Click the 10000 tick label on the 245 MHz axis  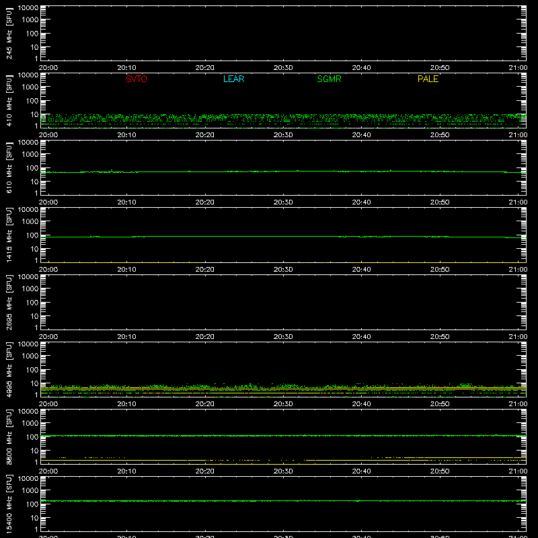coord(28,8)
